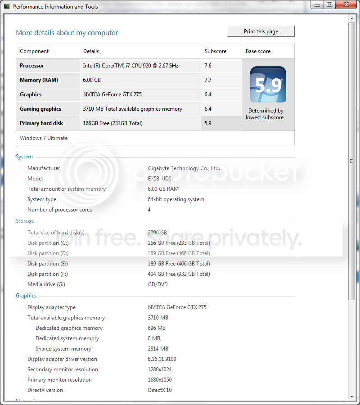This screenshot has height=405, width=360.
Task: Click the 166GB Free (233GB Total) detail
Action: click(112, 123)
